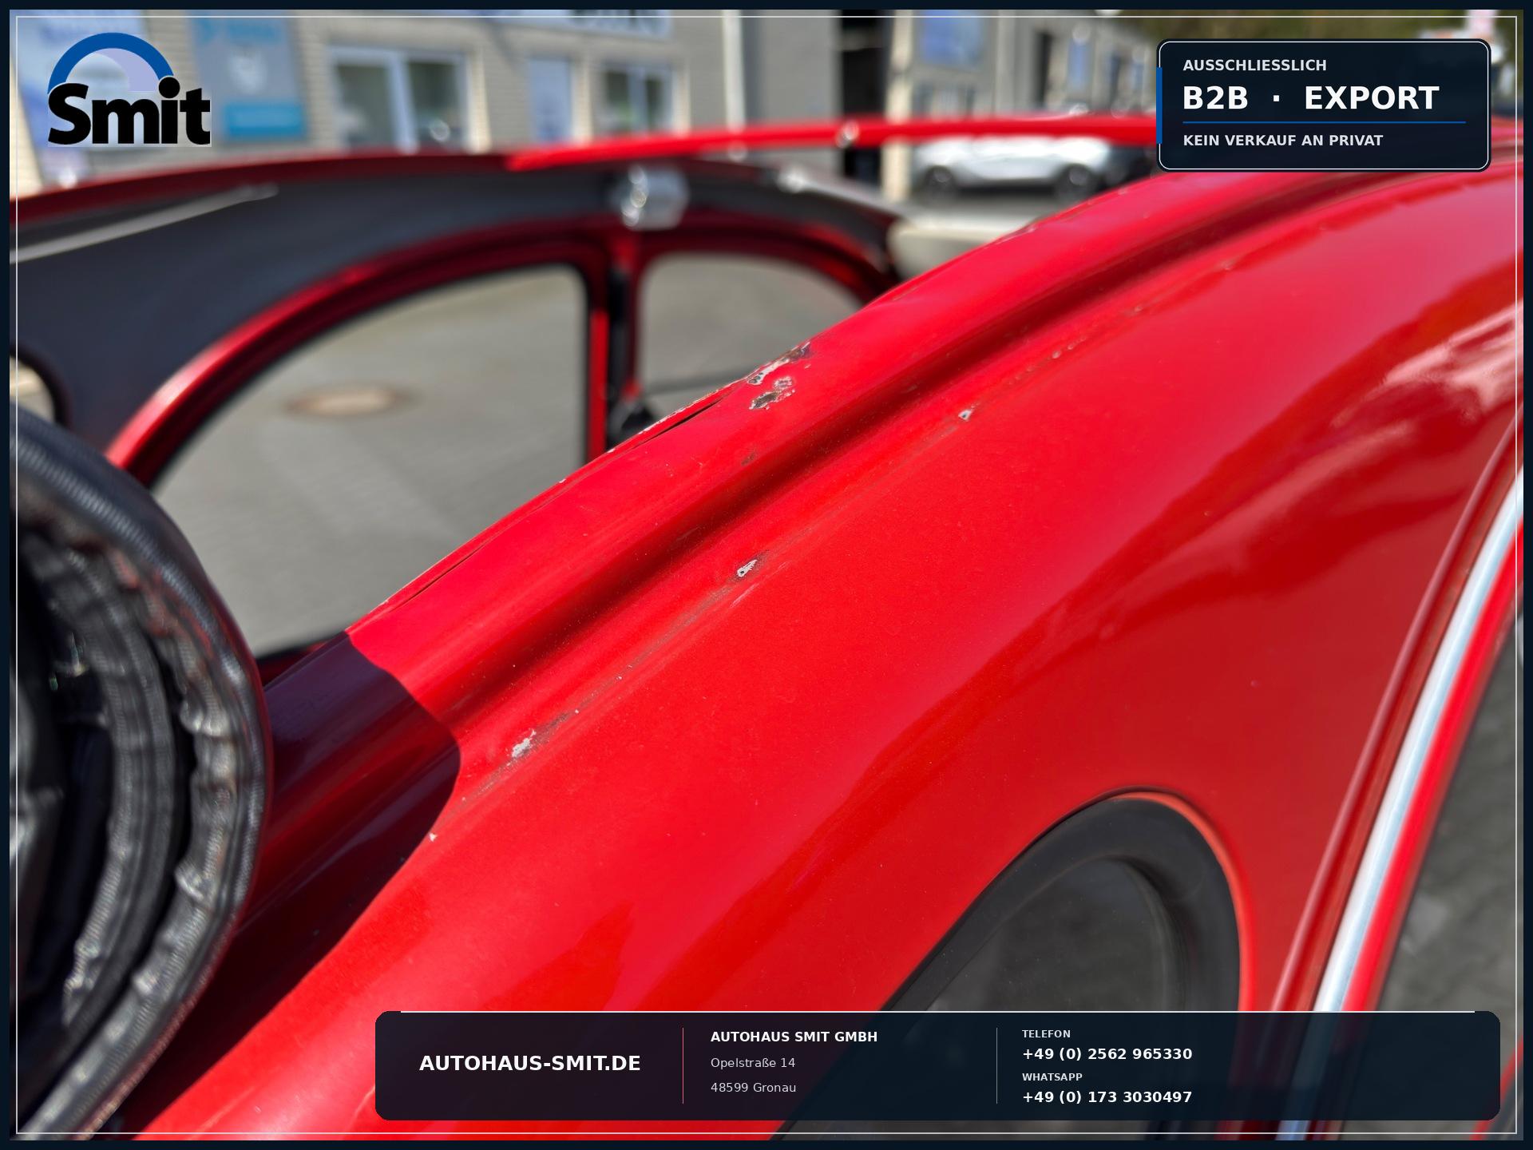Click the TELEFON label
This screenshot has height=1150, width=1533.
coord(1046,1034)
